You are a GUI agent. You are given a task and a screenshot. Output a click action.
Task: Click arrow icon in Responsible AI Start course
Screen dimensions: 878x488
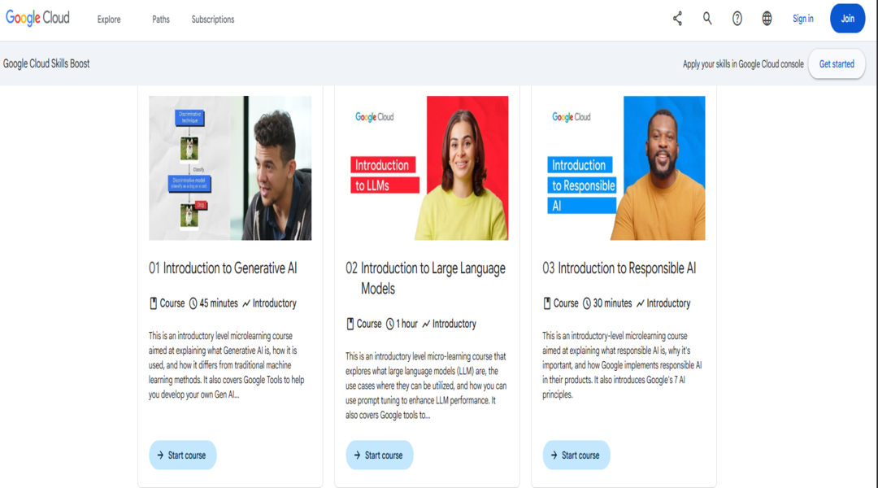tap(554, 455)
